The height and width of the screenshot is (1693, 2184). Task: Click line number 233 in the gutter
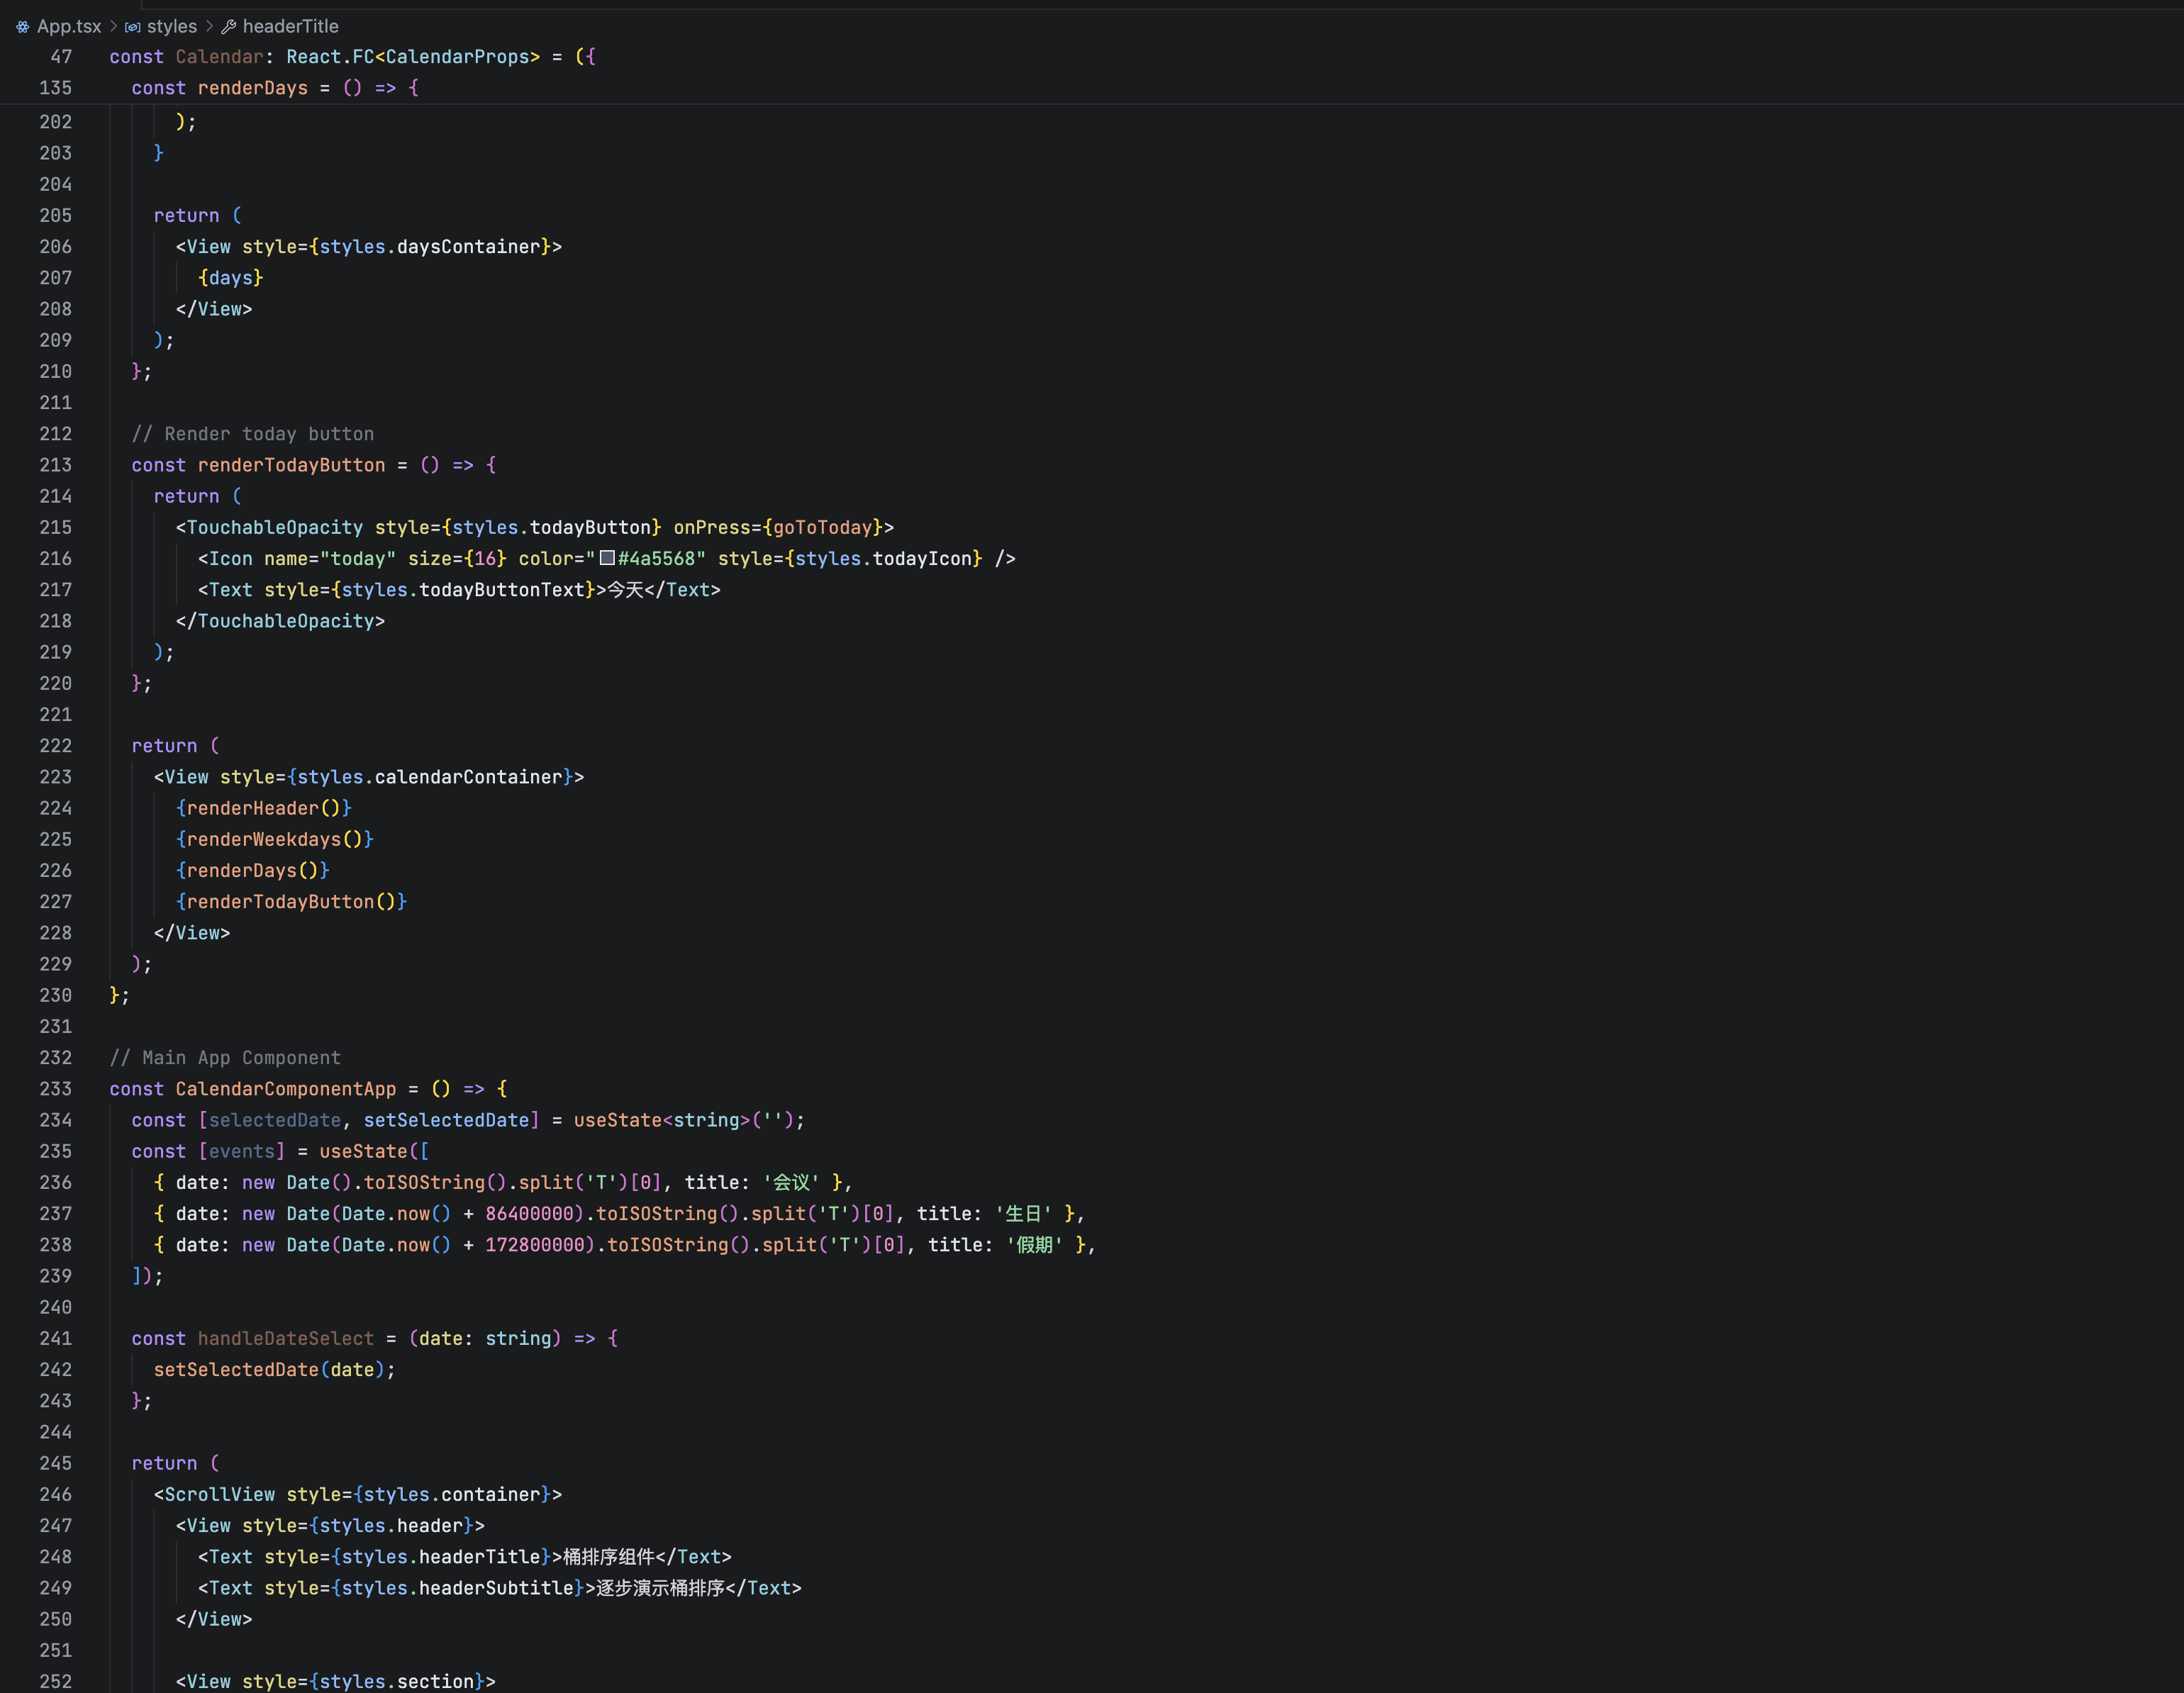55,1089
